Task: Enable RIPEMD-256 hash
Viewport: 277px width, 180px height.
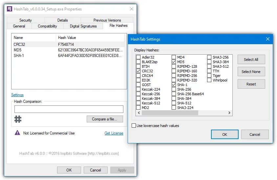Action: 174,75
